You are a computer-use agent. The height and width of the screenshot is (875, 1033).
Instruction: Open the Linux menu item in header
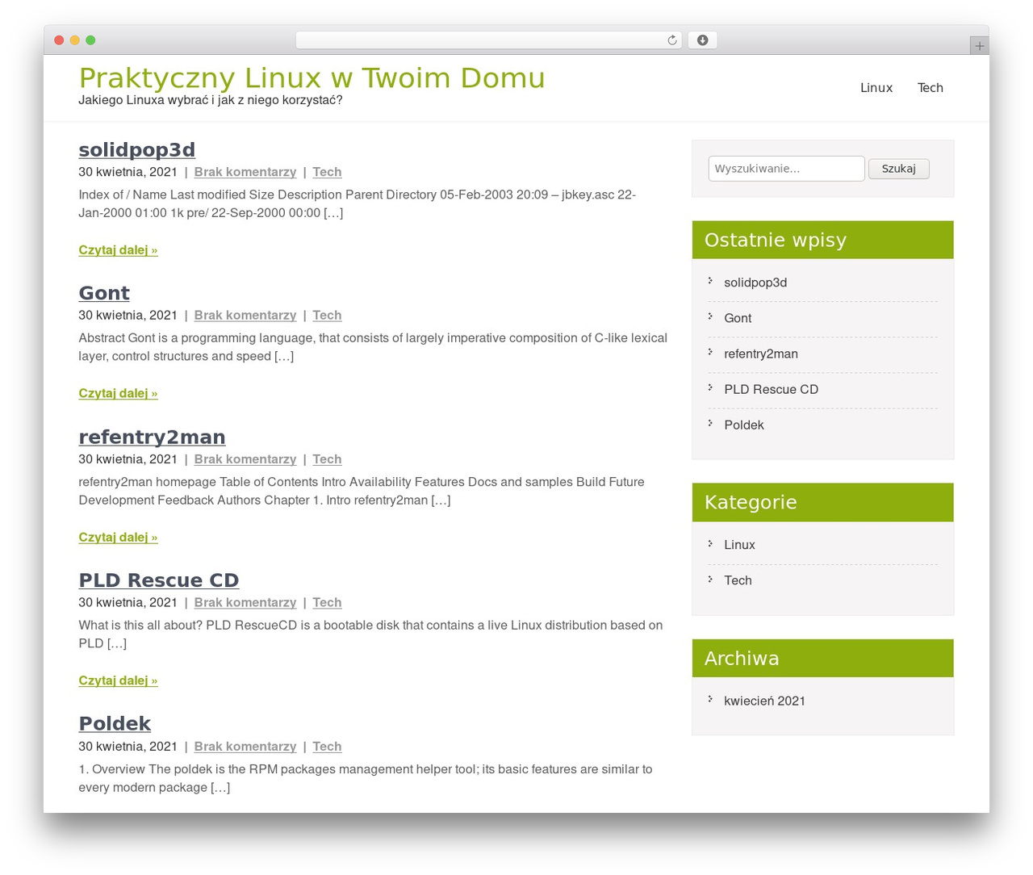876,88
